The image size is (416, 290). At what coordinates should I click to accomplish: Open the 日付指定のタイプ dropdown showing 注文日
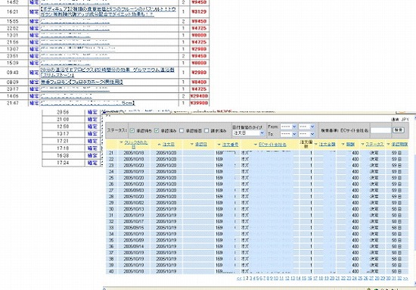click(x=248, y=133)
